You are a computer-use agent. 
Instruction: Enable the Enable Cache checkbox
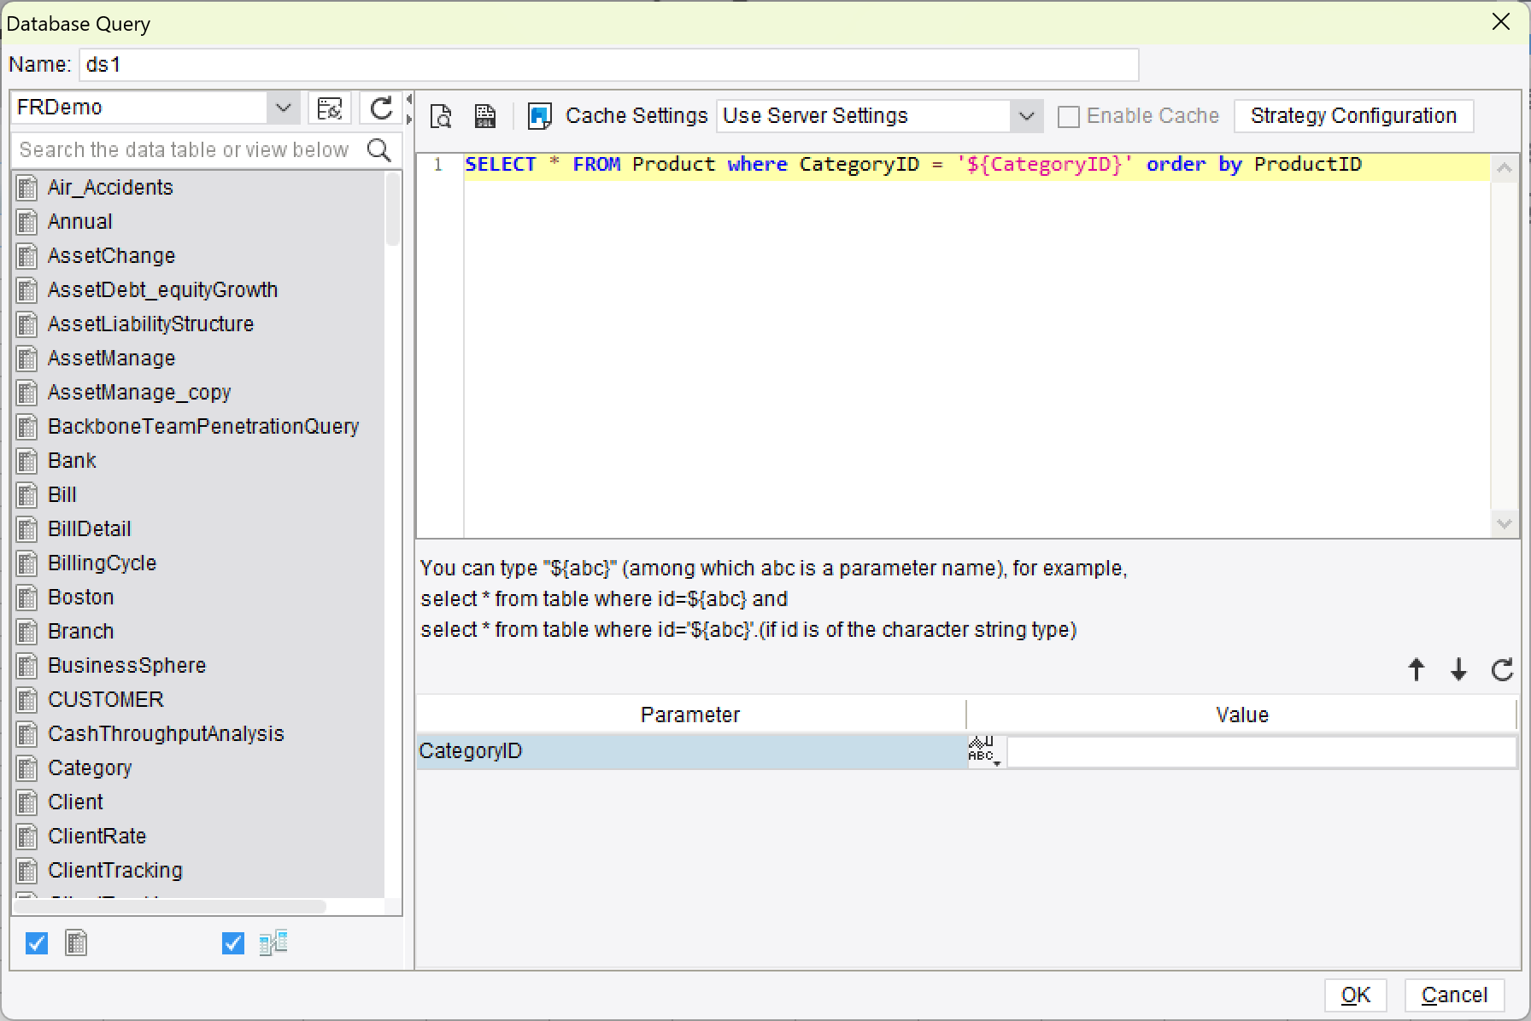(x=1067, y=115)
